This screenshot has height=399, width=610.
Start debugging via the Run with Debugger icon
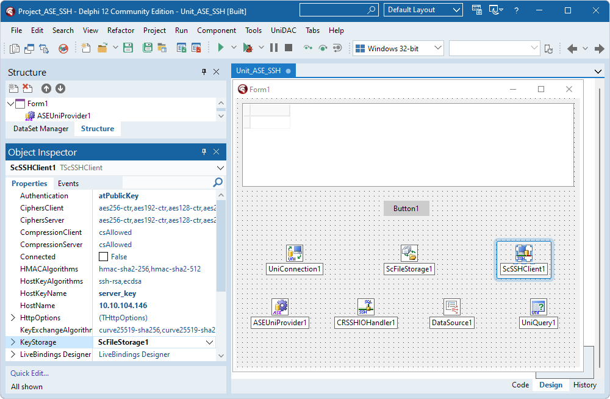[249, 47]
